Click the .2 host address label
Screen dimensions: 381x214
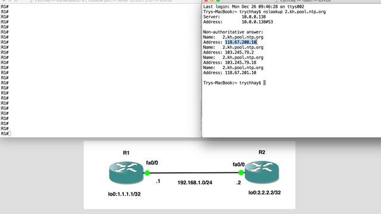(x=239, y=182)
